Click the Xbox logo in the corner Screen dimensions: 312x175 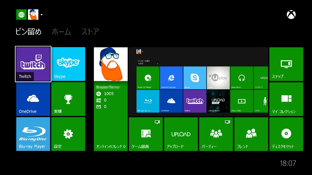[x=291, y=15]
